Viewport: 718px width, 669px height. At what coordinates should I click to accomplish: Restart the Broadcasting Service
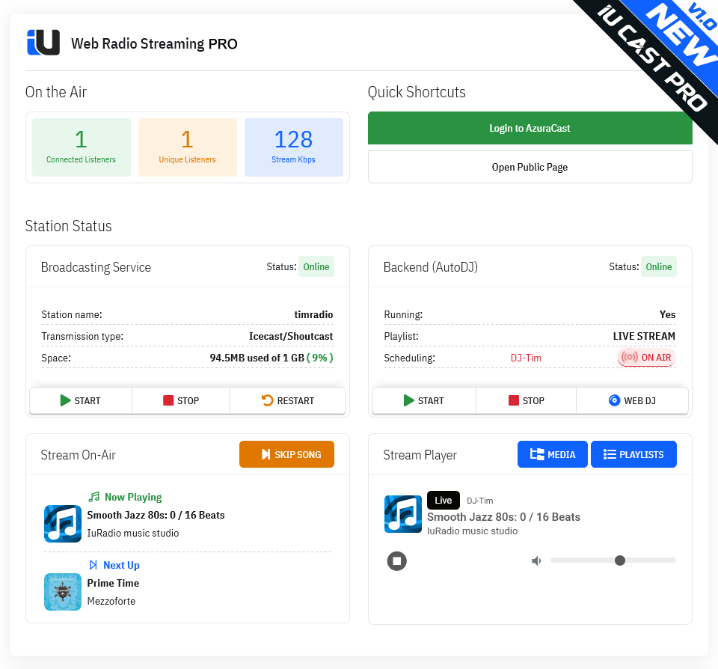pyautogui.click(x=288, y=400)
